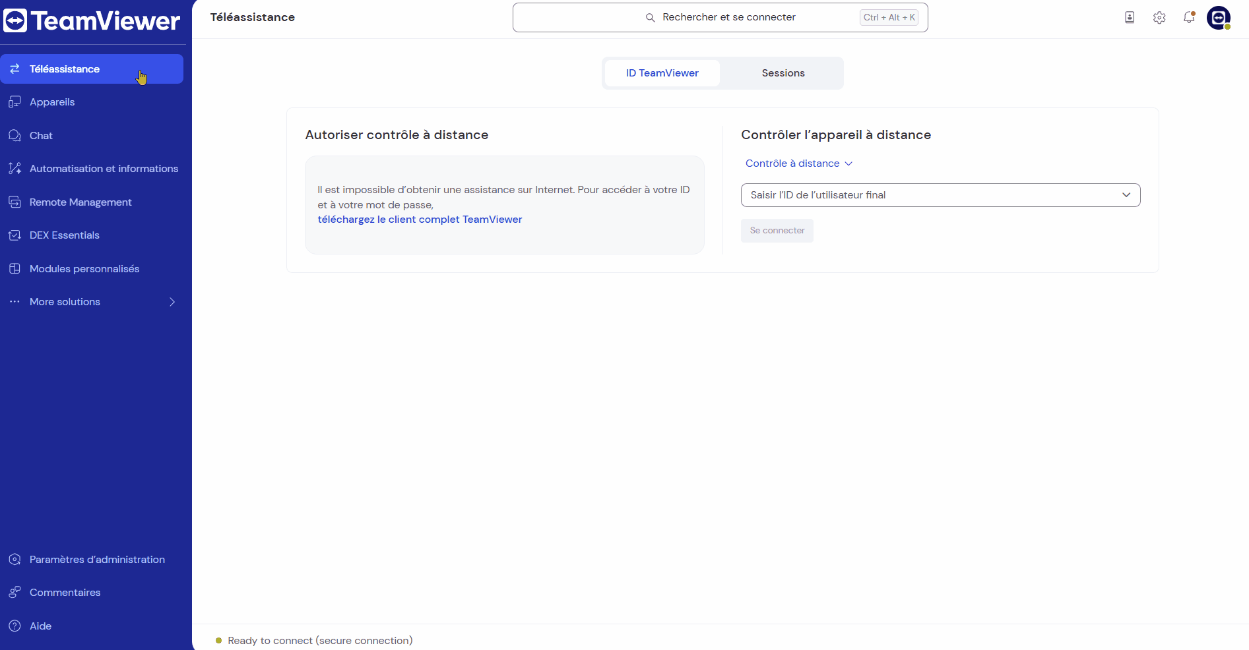The image size is (1249, 650).
Task: Click the 'Autoriser contrôle à distance' heading
Action: pyautogui.click(x=397, y=134)
